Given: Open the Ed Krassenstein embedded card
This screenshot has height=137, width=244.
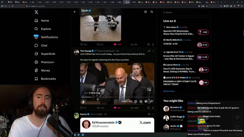Looking at the screenshot, I should pyautogui.click(x=117, y=125).
